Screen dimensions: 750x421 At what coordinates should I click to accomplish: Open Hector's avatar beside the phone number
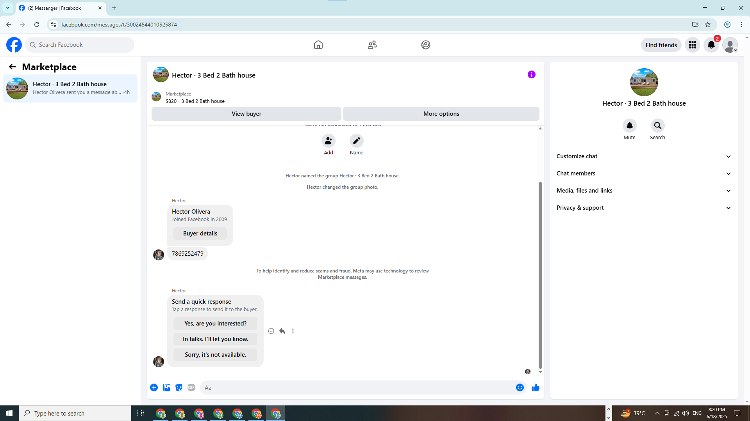tap(159, 255)
